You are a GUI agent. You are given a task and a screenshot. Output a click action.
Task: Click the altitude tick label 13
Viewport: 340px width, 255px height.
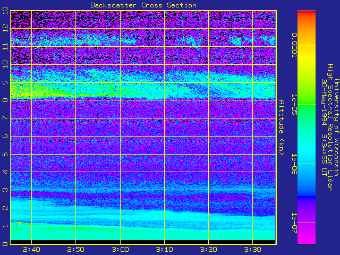click(5, 11)
